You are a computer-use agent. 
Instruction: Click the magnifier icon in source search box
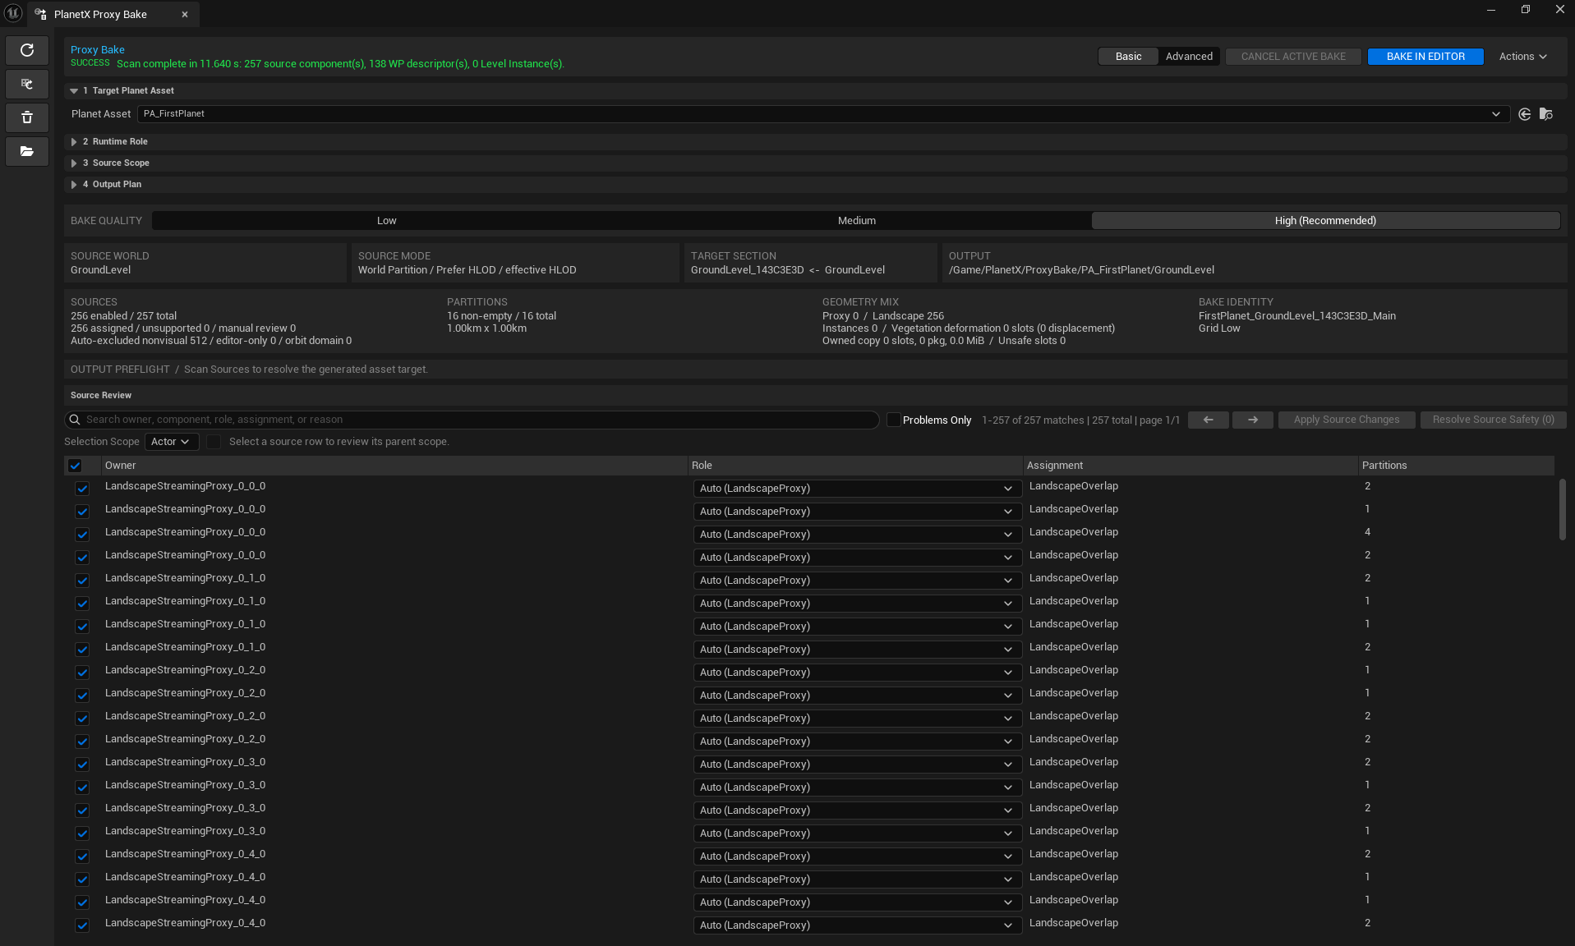coord(75,420)
